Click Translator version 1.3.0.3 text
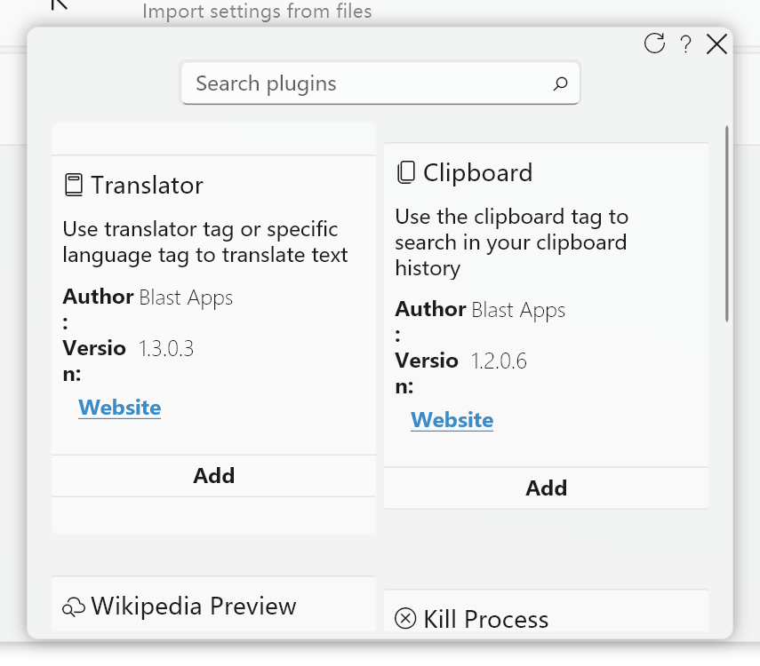 (166, 349)
